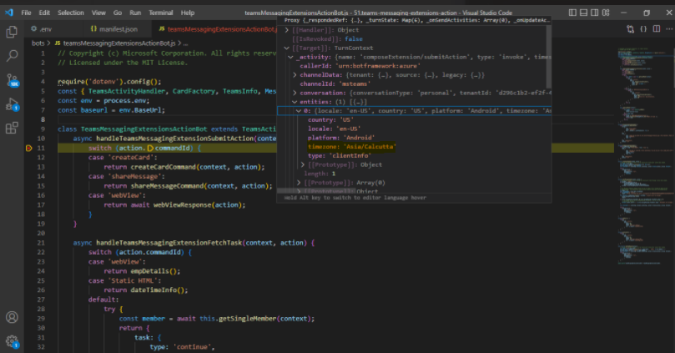Click shareMessageCommand call on line 15
This screenshot has height=353, width=675.
click(168, 186)
